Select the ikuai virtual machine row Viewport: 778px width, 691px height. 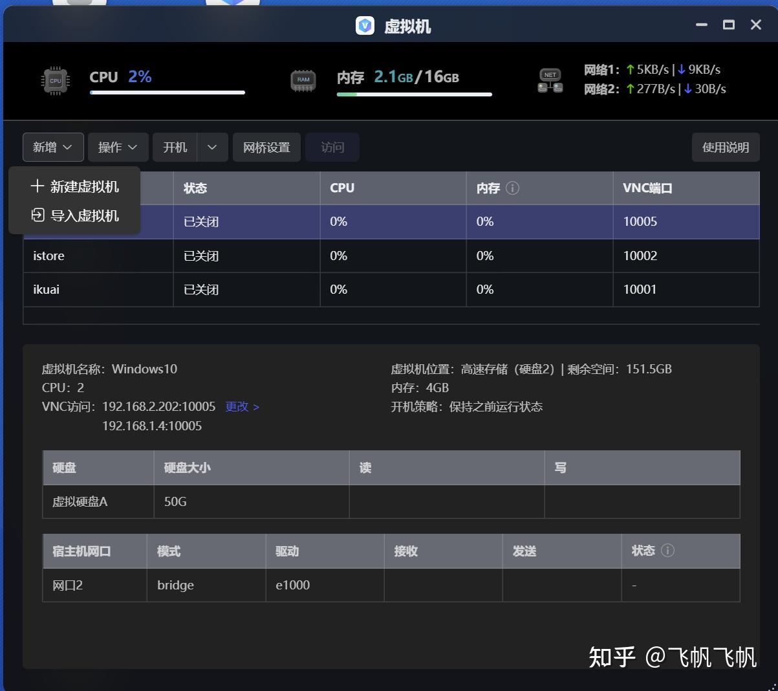point(97,289)
